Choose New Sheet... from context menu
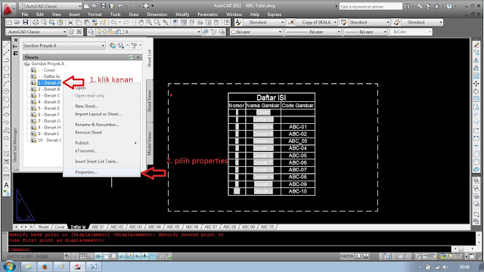Image resolution: width=484 pixels, height=272 pixels. pyautogui.click(x=101, y=106)
